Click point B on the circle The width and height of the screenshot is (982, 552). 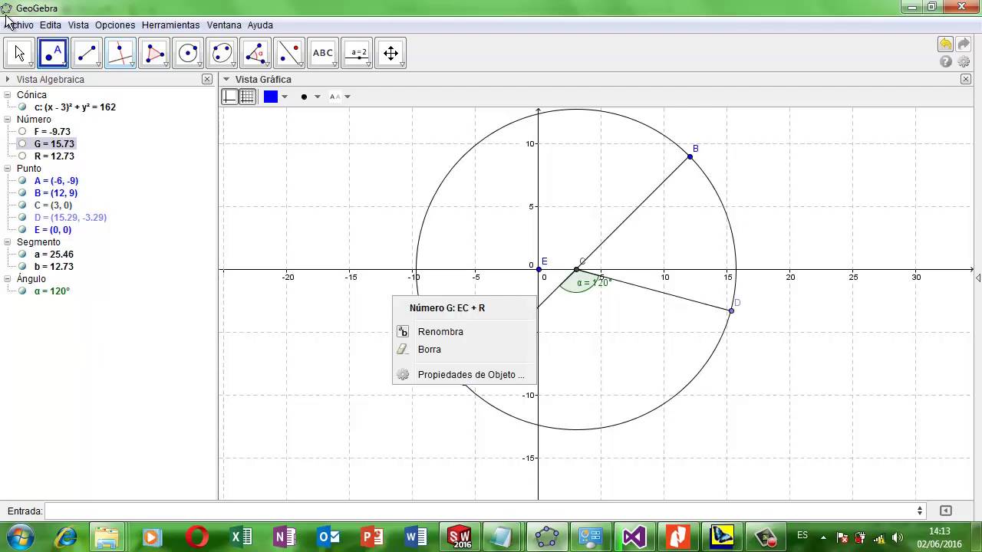pos(690,156)
